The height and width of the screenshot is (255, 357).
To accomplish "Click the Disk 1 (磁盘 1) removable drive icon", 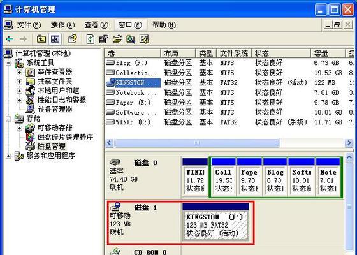I will coord(115,207).
